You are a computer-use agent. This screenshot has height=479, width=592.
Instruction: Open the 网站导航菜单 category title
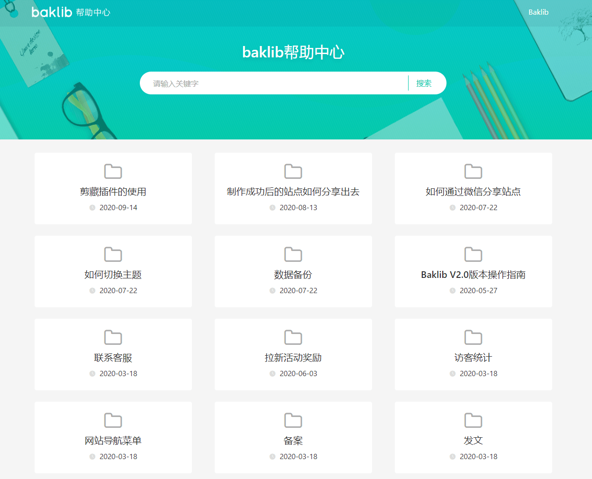click(x=113, y=441)
